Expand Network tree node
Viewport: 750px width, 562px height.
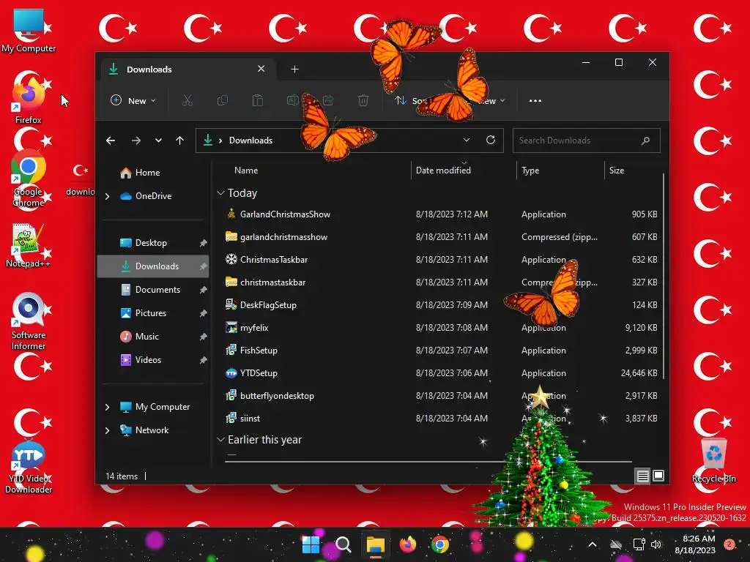click(108, 430)
